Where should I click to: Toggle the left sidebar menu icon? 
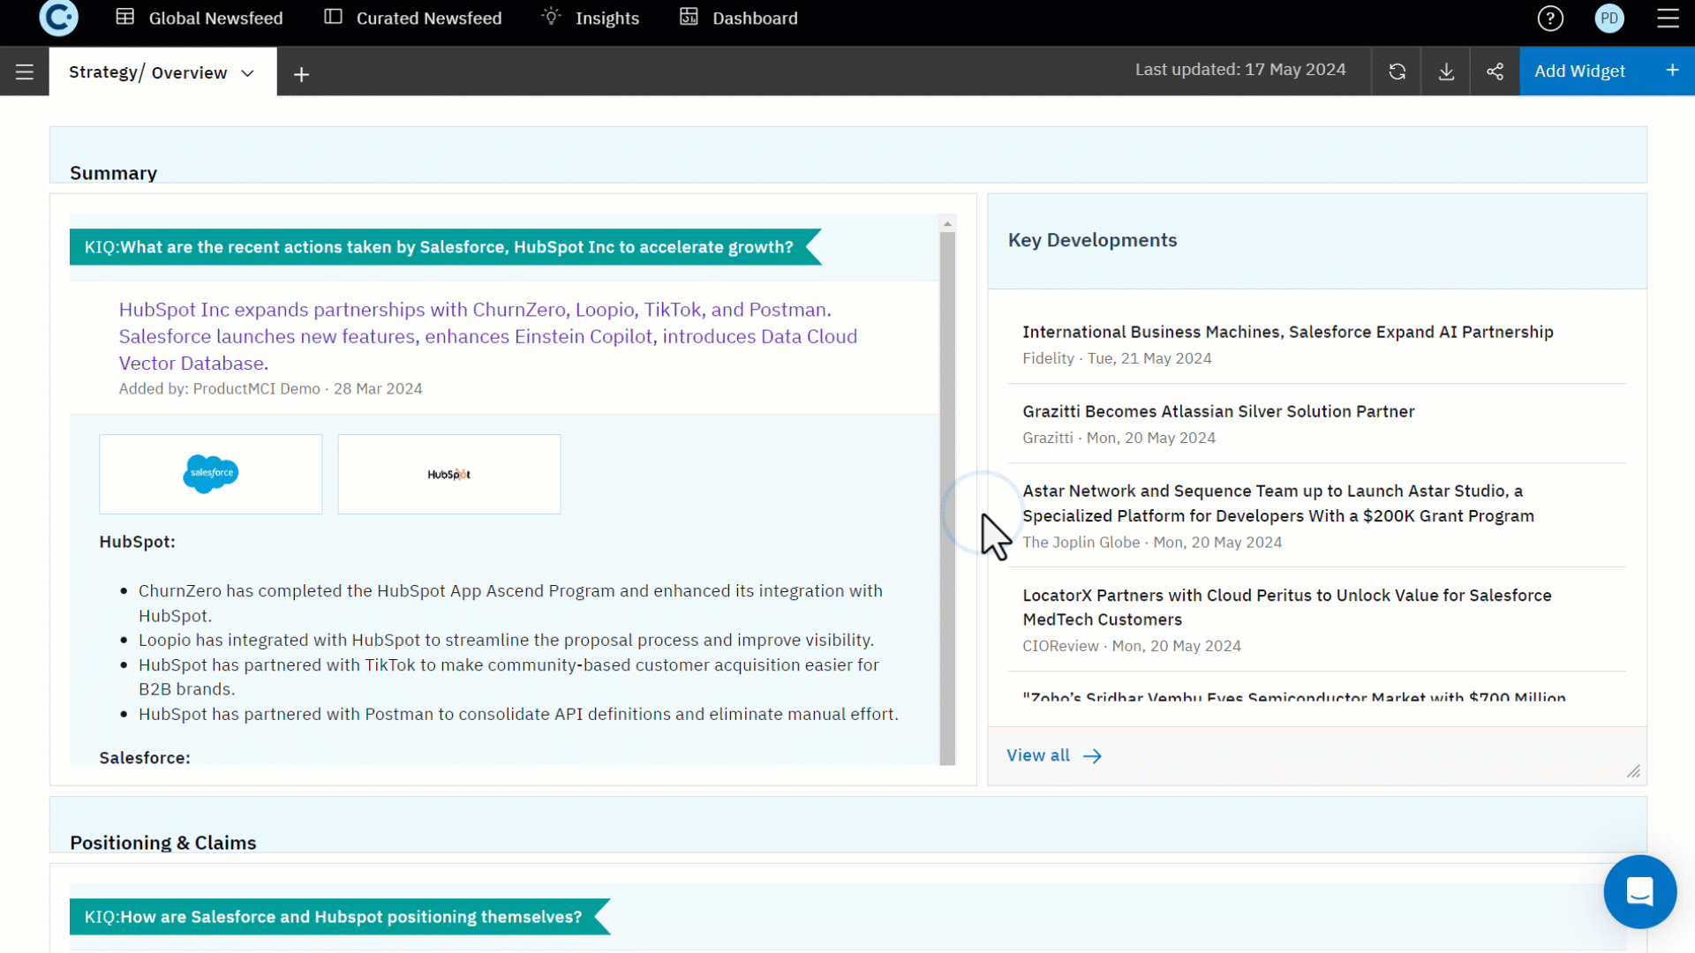tap(25, 72)
